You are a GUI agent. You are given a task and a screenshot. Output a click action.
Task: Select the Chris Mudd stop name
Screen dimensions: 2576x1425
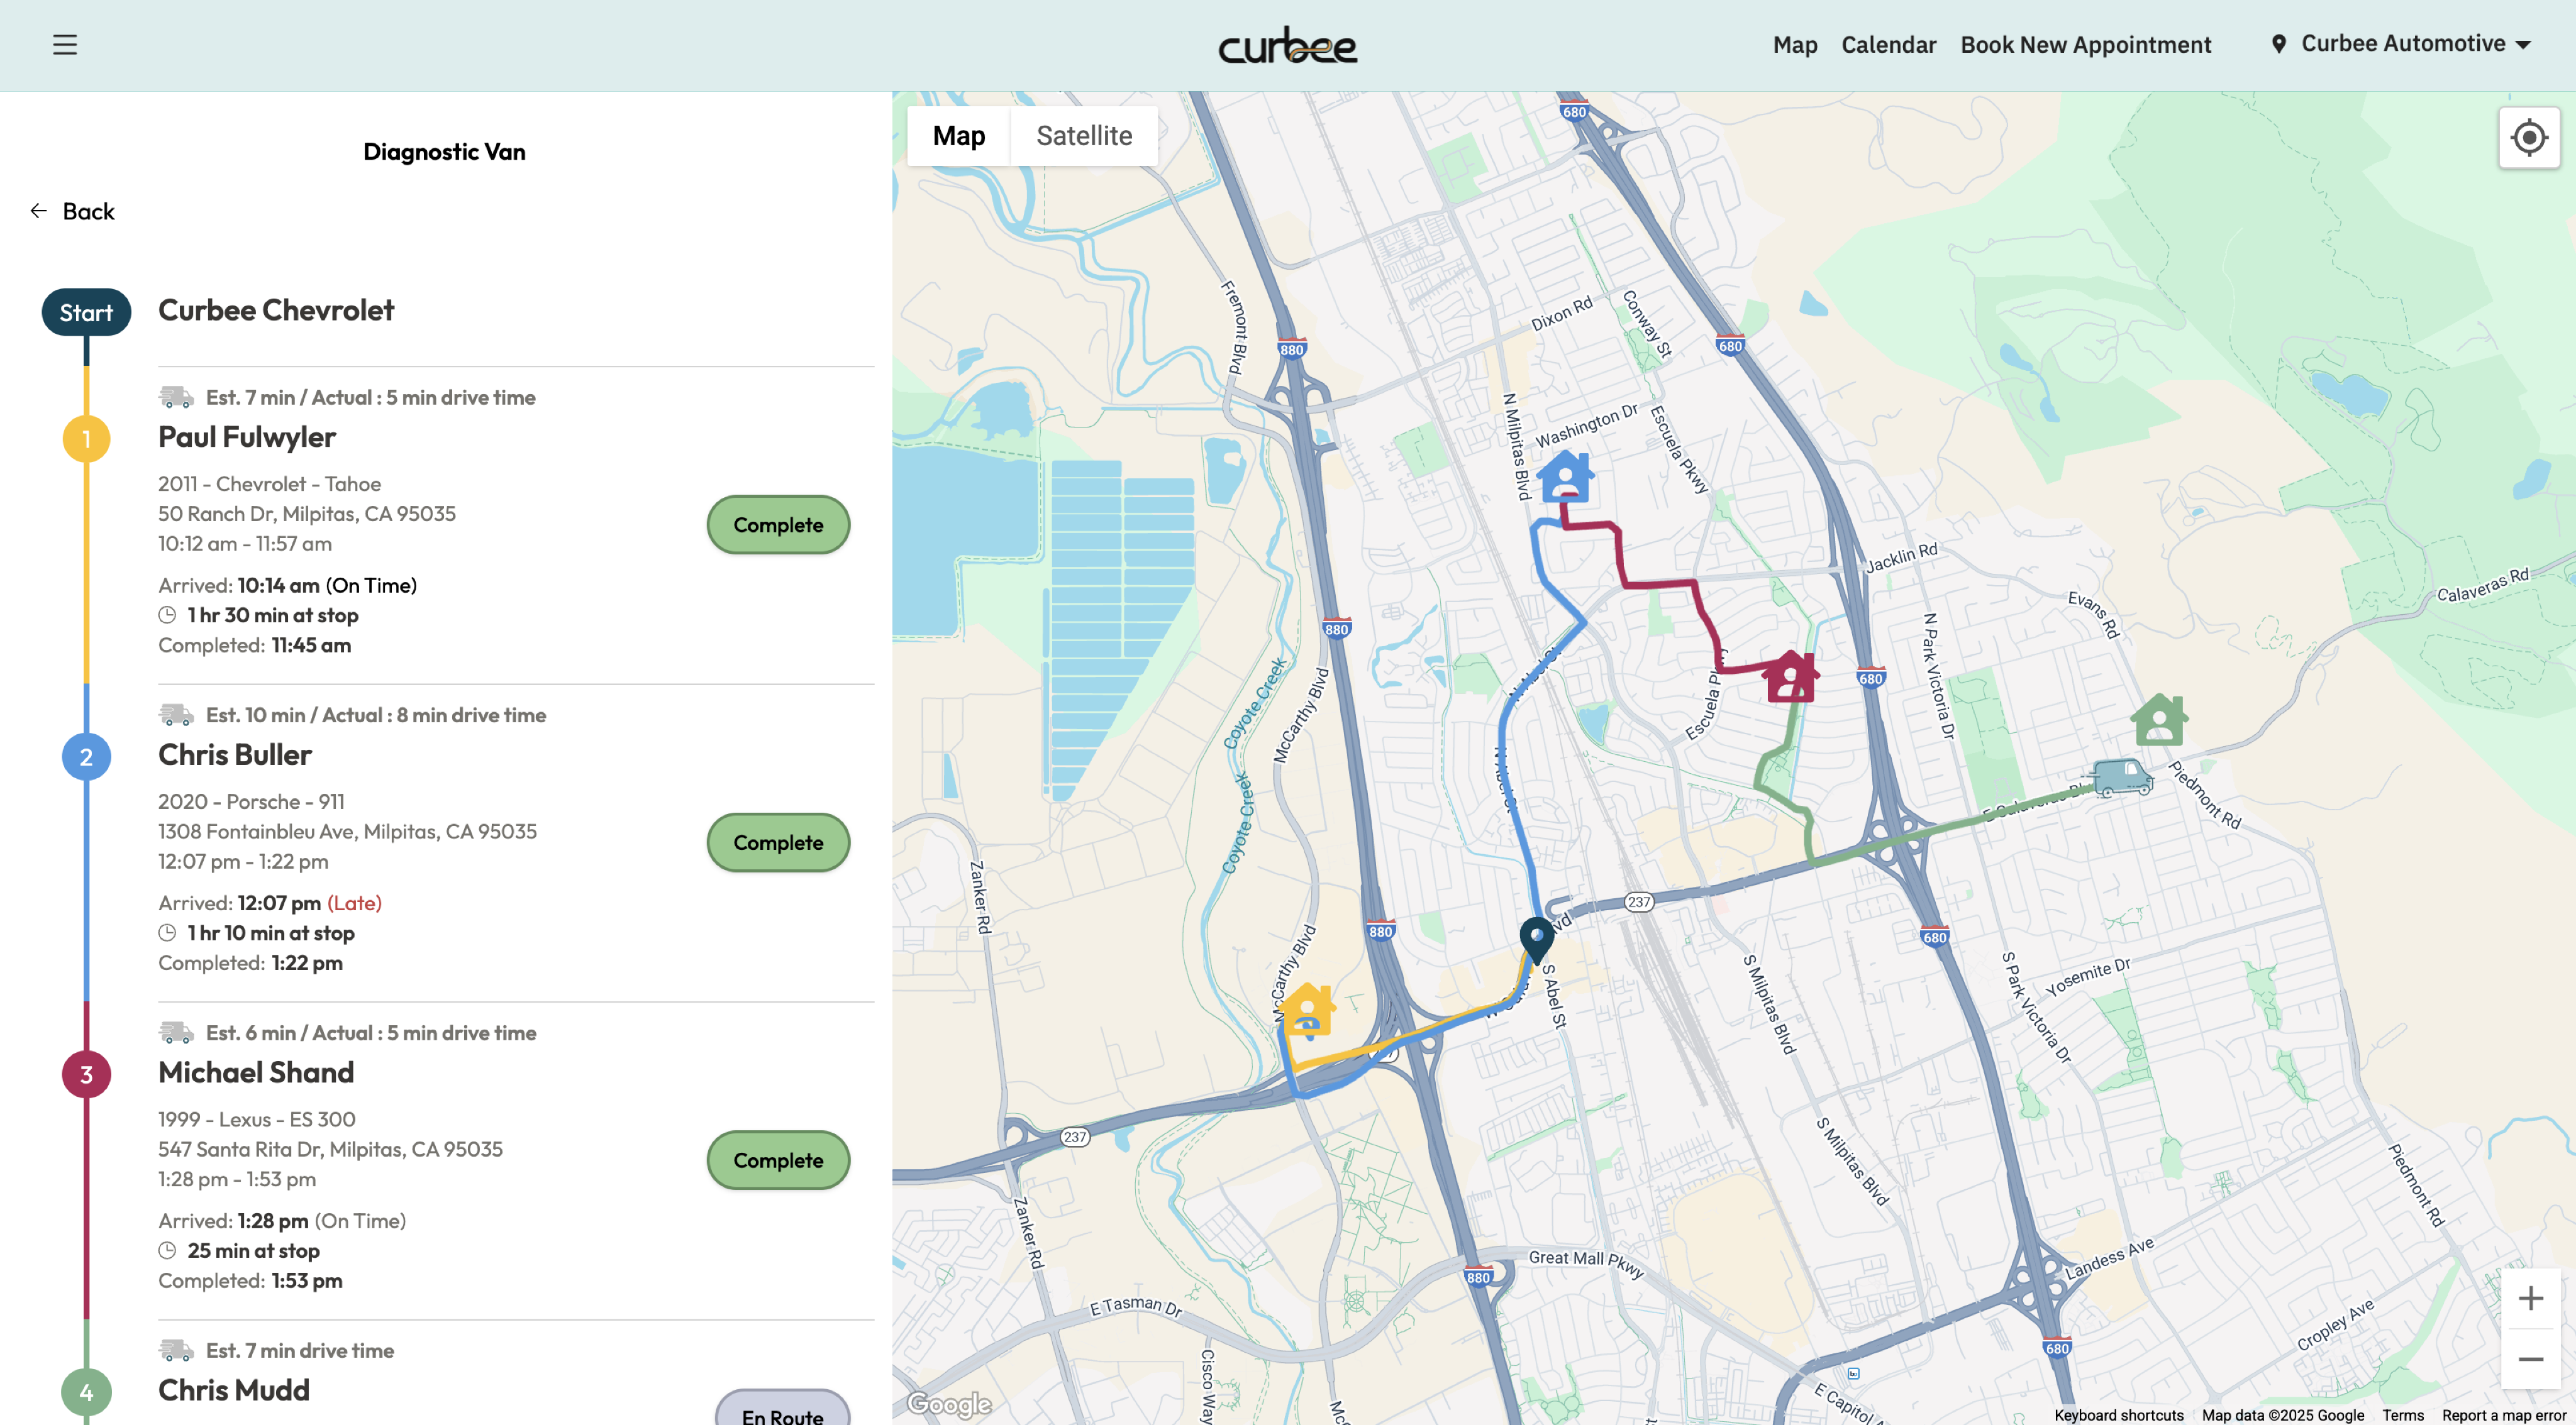point(234,1391)
